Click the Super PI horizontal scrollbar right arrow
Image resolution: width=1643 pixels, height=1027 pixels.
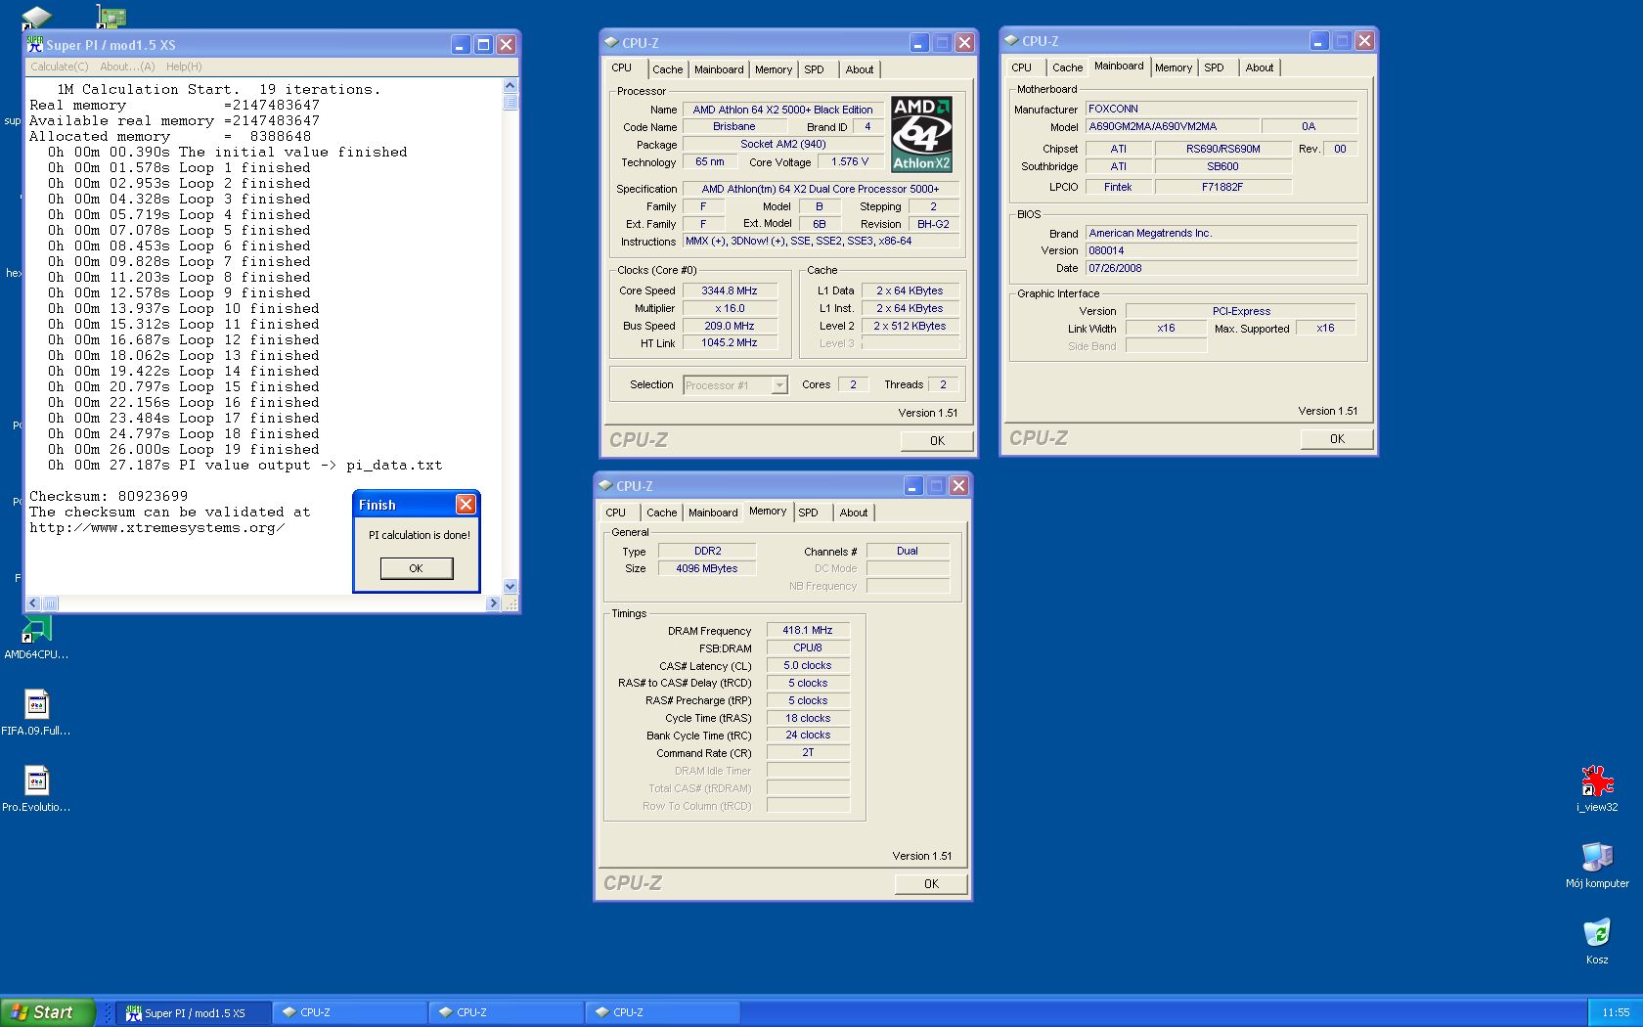pyautogui.click(x=493, y=603)
